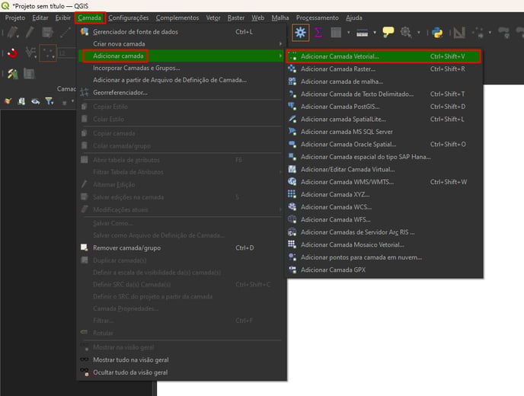Click the Camada Virtual layer icon

click(292, 169)
